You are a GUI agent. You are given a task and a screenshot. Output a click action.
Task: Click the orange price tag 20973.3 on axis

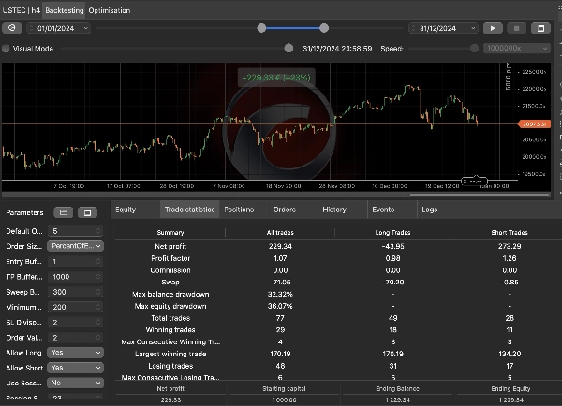[x=535, y=123]
